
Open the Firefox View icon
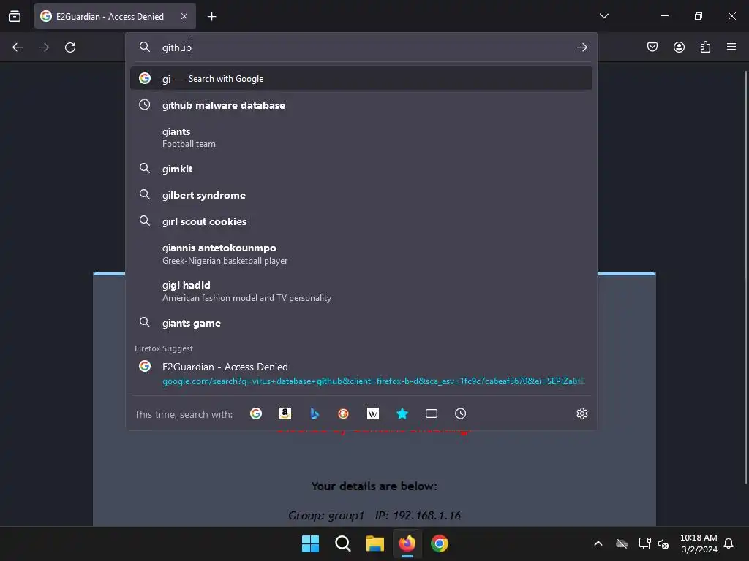pos(15,16)
